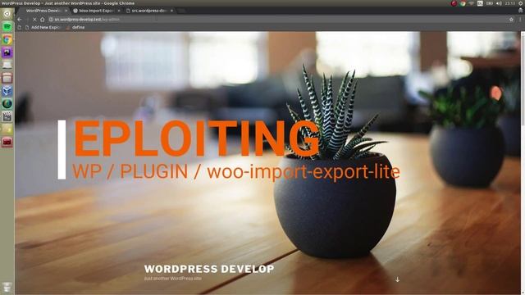Open the define bookmark
525x295 pixels.
coord(75,27)
